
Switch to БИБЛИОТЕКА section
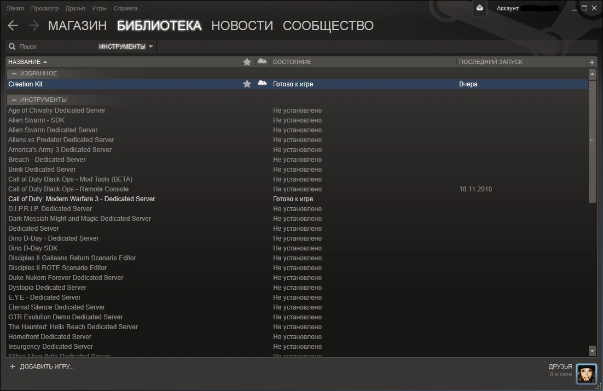(159, 25)
